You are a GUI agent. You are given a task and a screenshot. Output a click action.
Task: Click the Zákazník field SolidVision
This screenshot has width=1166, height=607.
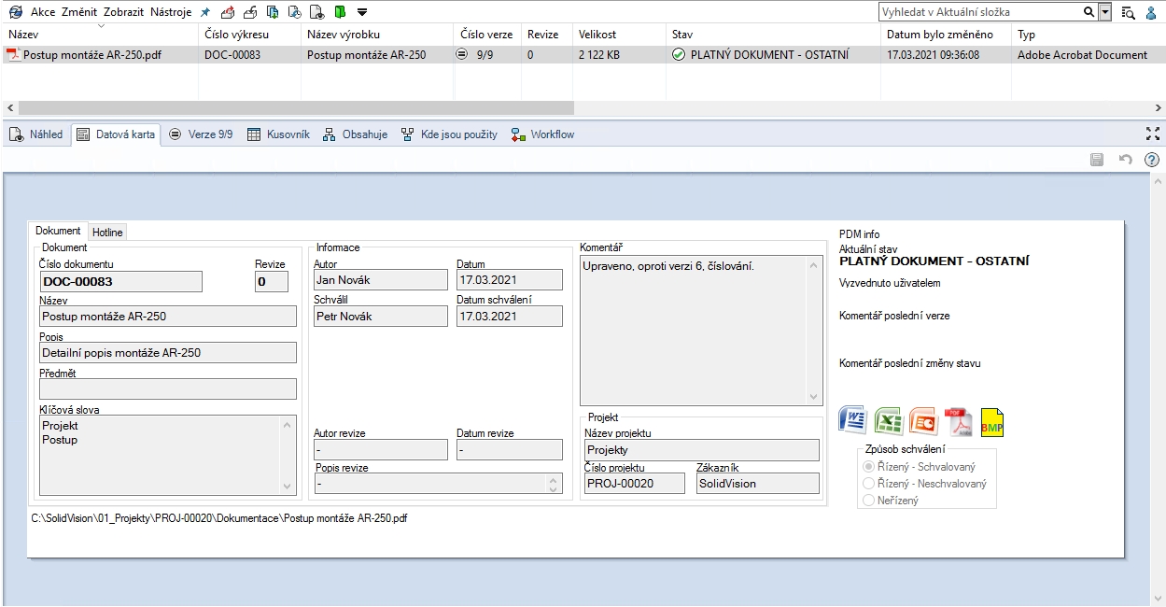[x=757, y=484]
